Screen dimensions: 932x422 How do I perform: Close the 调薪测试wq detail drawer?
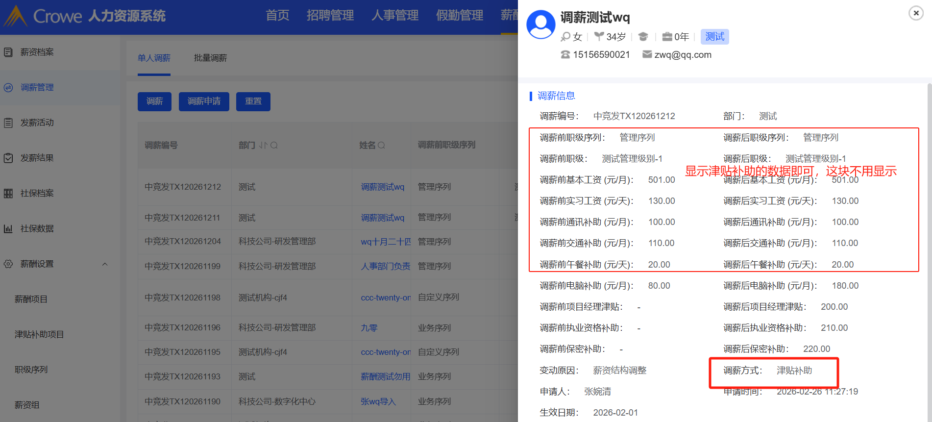(915, 13)
